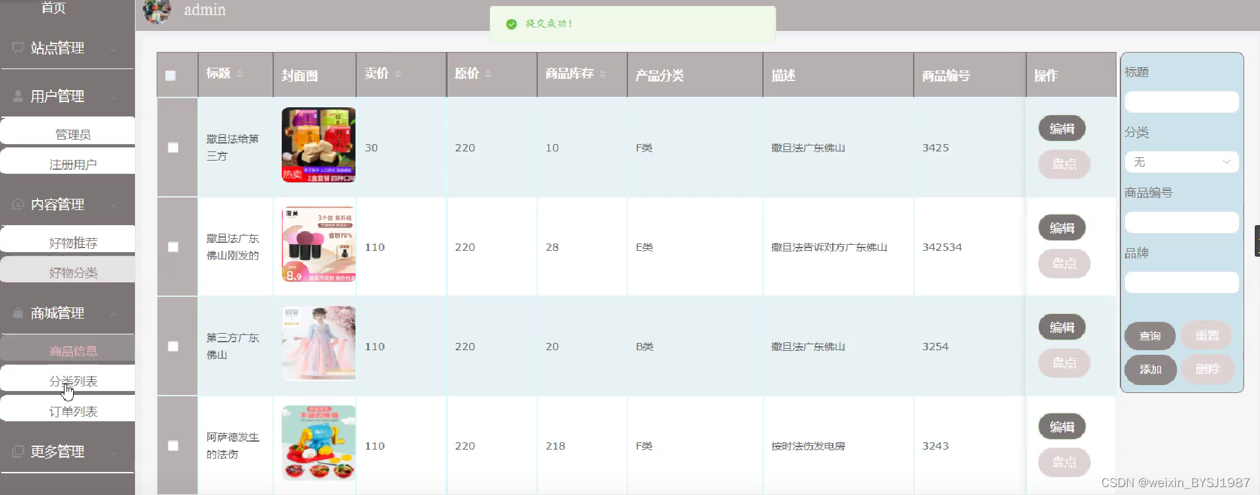The width and height of the screenshot is (1260, 495).
Task: Click description 撒旦法告诉对方广东佛山
Action: [x=829, y=247]
